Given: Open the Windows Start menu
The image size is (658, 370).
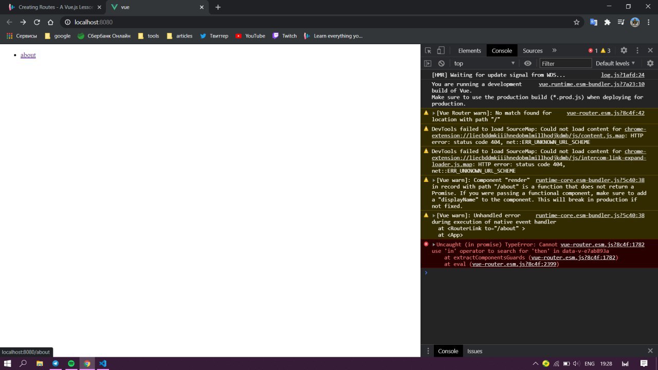Looking at the screenshot, I should (8, 363).
